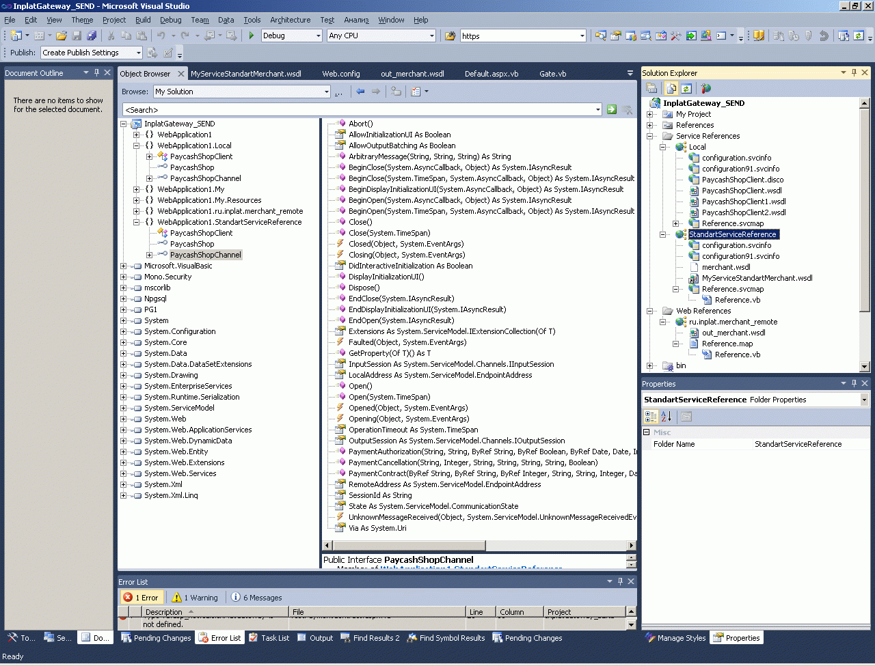Click the Paste clipboard icon
The image size is (875, 666).
(x=142, y=36)
